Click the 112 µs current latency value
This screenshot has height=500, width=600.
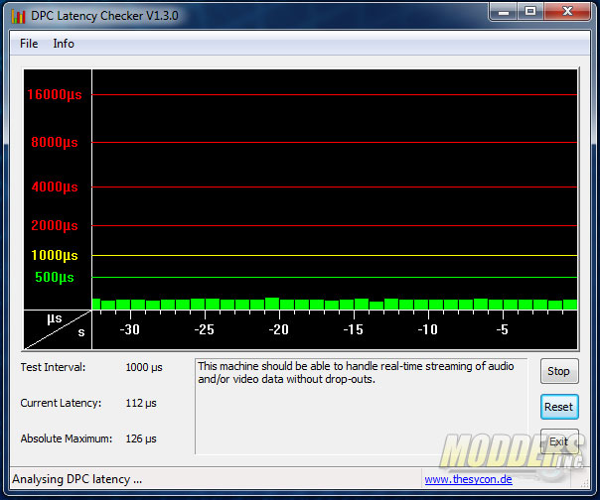(141, 403)
